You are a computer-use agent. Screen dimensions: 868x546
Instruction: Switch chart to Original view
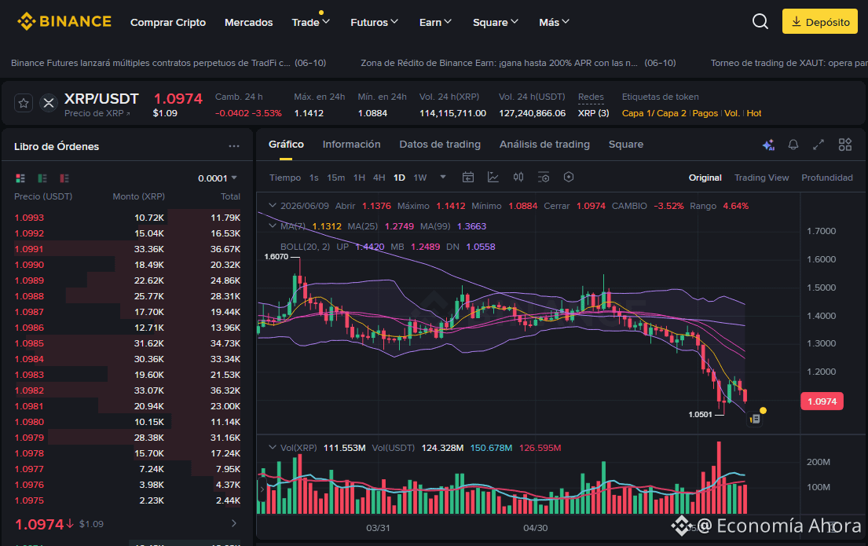pos(705,178)
